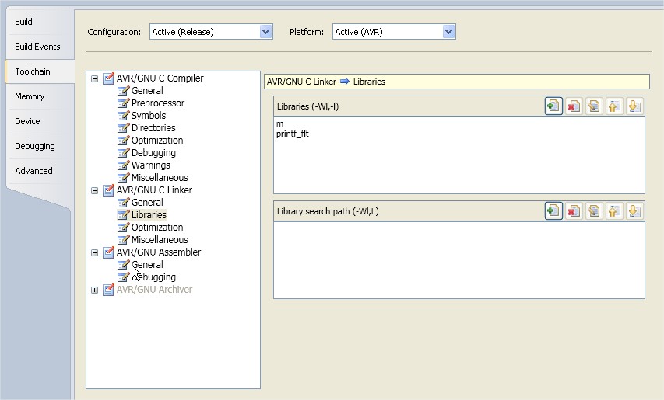Screen dimensions: 664x400
Task: Move Library search path entry up
Action: click(614, 210)
